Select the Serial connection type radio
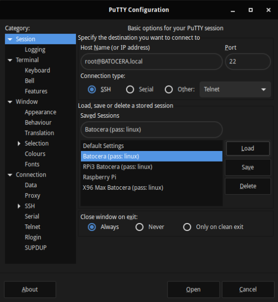The height and width of the screenshot is (302, 278). 130,90
